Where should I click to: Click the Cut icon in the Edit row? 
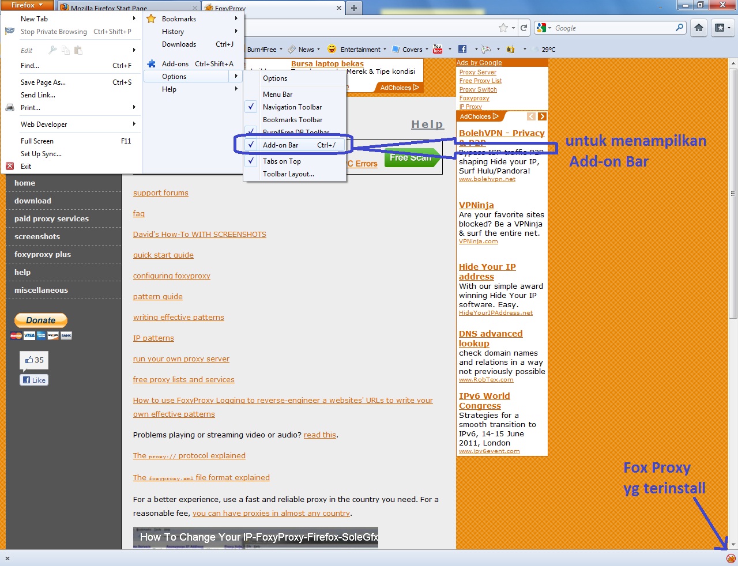(53, 50)
